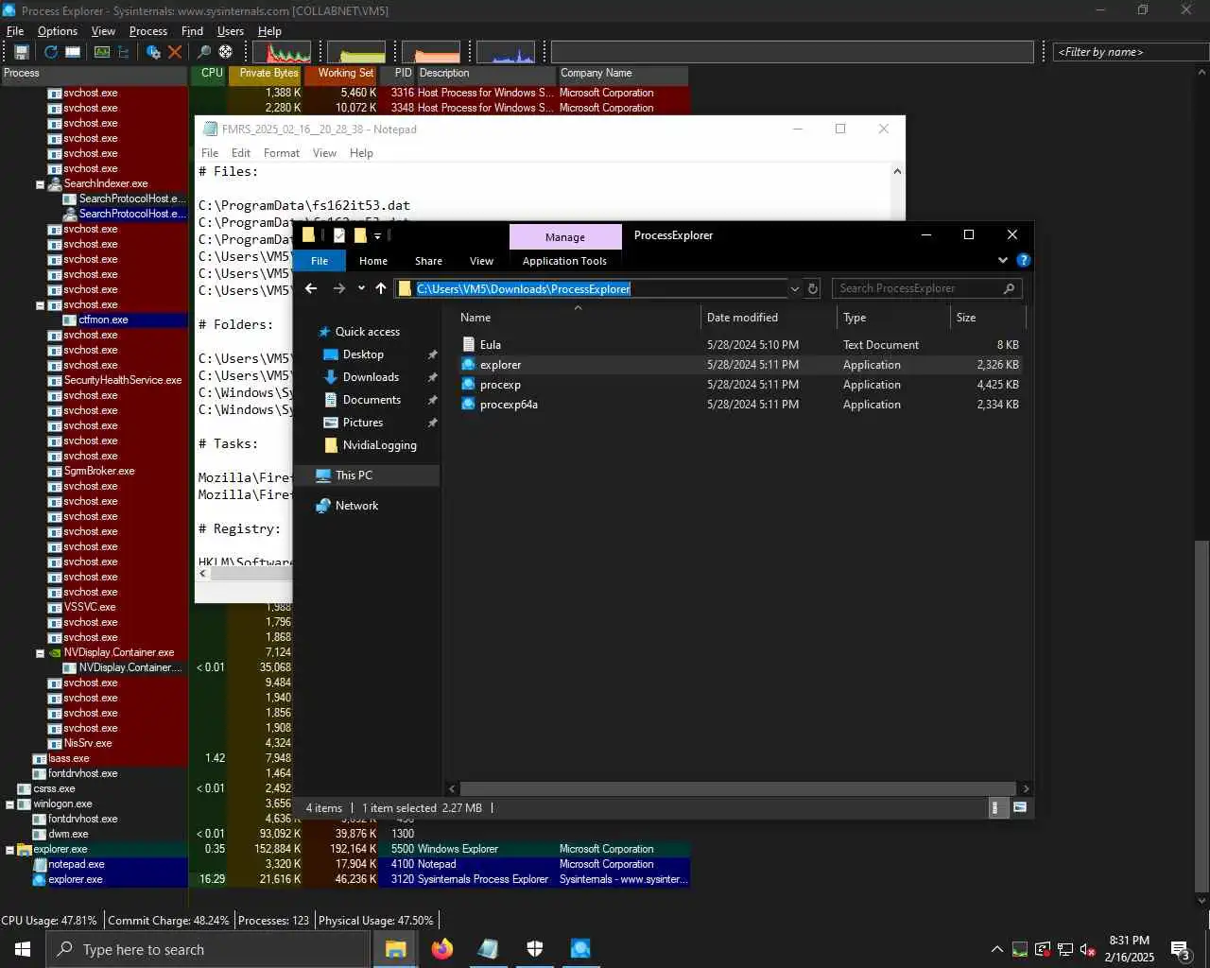The height and width of the screenshot is (968, 1210).
Task: Open the address bar history dropdown
Action: pyautogui.click(x=795, y=288)
